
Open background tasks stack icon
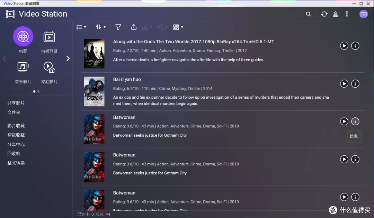(x=336, y=14)
